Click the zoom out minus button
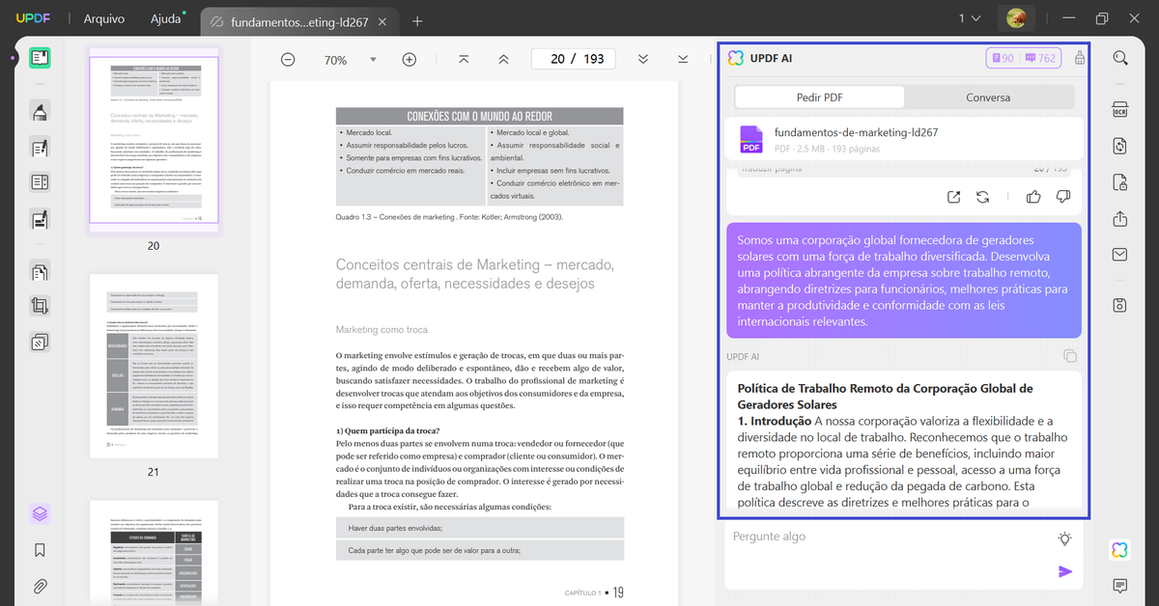Viewport: 1159px width, 606px height. pyautogui.click(x=288, y=60)
